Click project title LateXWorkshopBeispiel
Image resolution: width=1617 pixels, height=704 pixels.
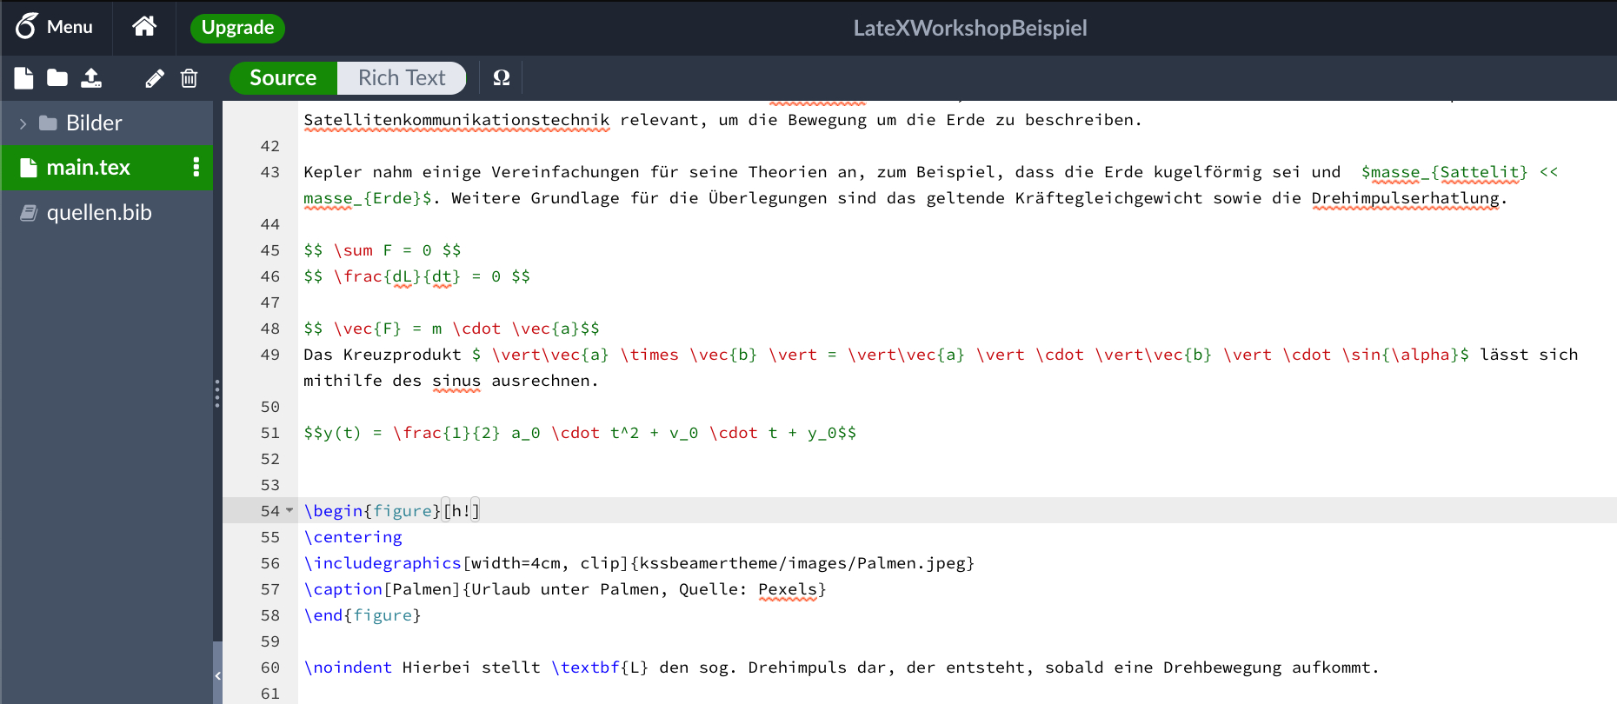click(x=969, y=28)
